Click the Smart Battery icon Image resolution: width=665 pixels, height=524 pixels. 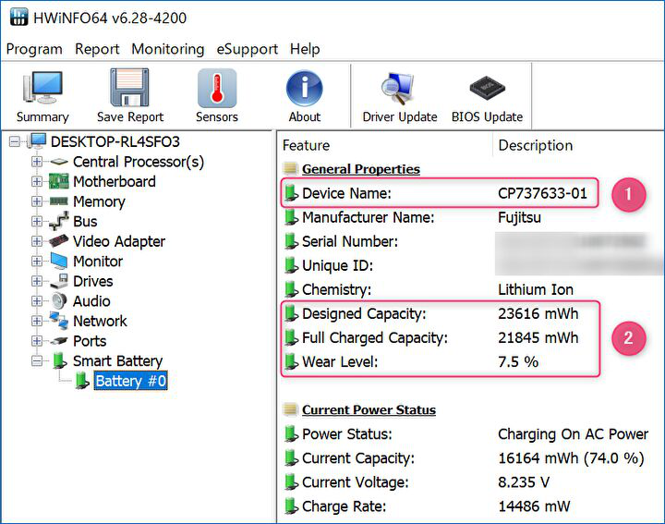(x=60, y=360)
